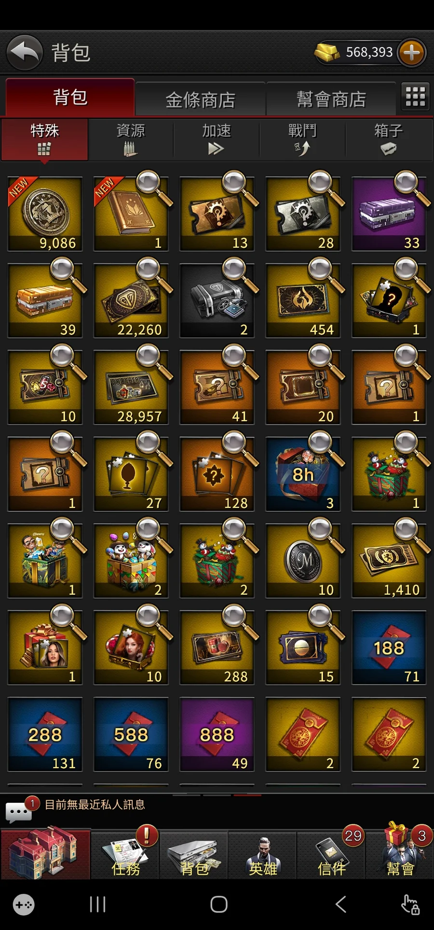Select the 箱子 boxes category
This screenshot has width=434, height=930.
(389, 139)
